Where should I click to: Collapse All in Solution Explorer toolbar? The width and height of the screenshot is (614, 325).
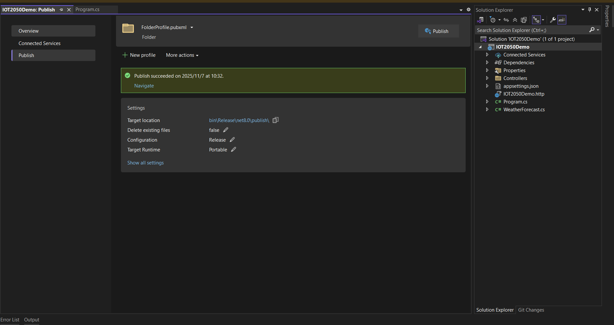[515, 20]
